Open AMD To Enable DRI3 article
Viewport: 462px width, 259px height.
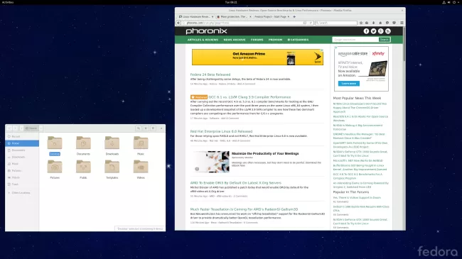coord(236,183)
